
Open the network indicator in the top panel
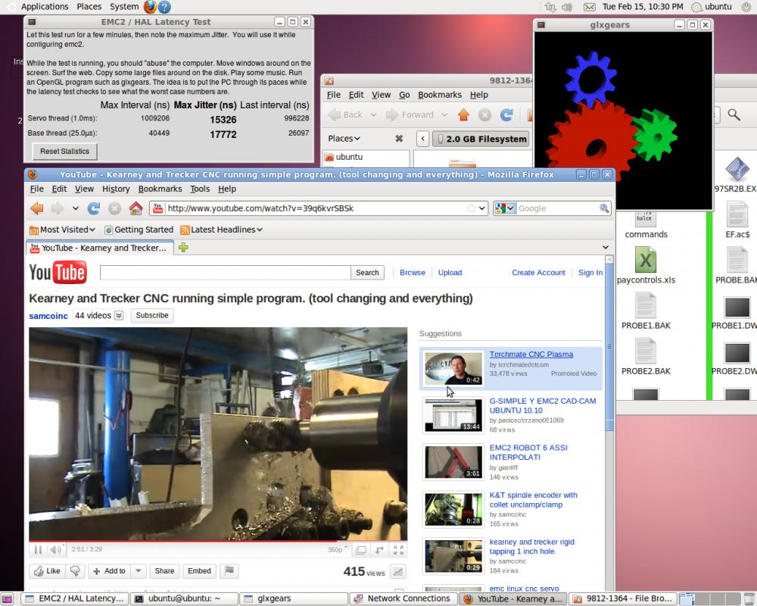(x=550, y=7)
